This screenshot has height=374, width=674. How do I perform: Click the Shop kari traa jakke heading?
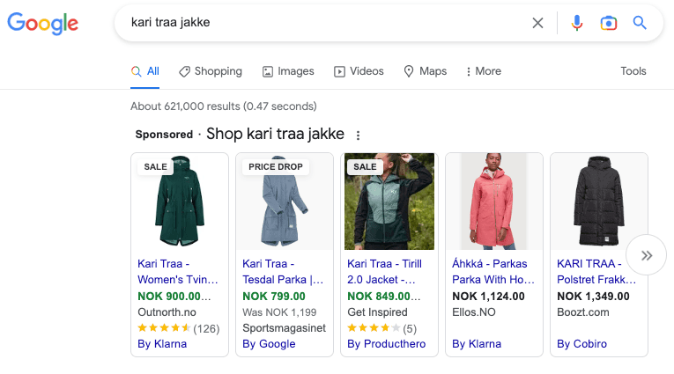click(275, 134)
